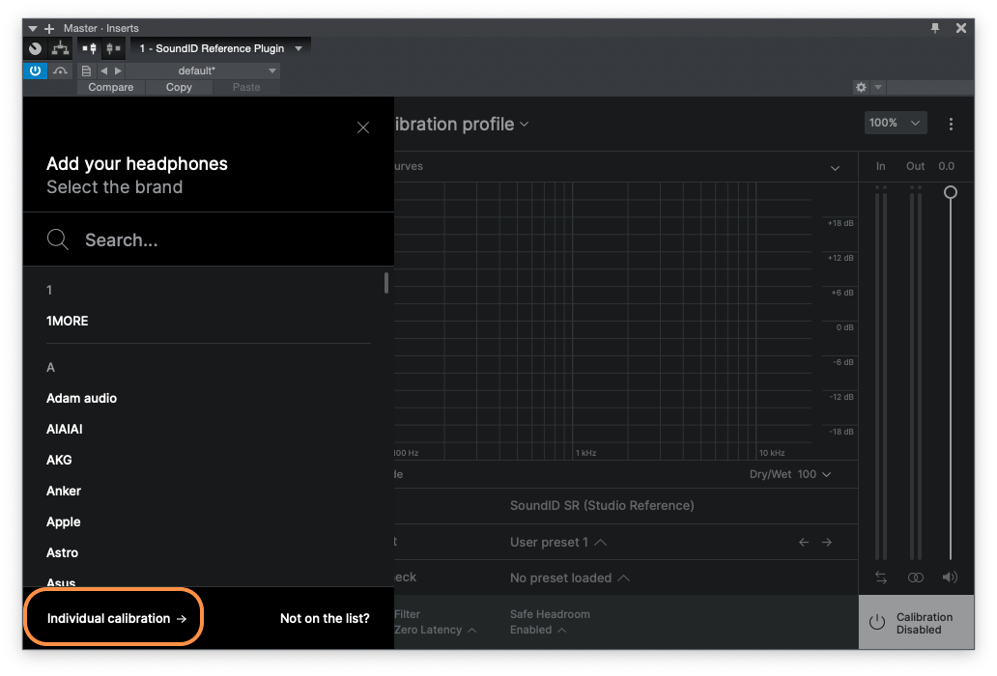The width and height of the screenshot is (997, 676).
Task: Click the Not on the list? link
Action: click(x=325, y=618)
